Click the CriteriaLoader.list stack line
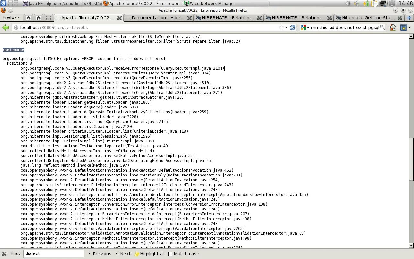414x259 pixels. point(104,131)
